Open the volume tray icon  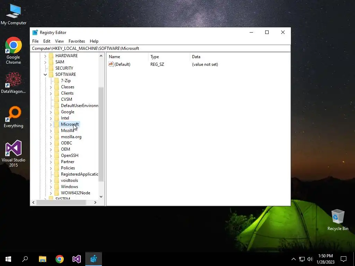point(310,259)
